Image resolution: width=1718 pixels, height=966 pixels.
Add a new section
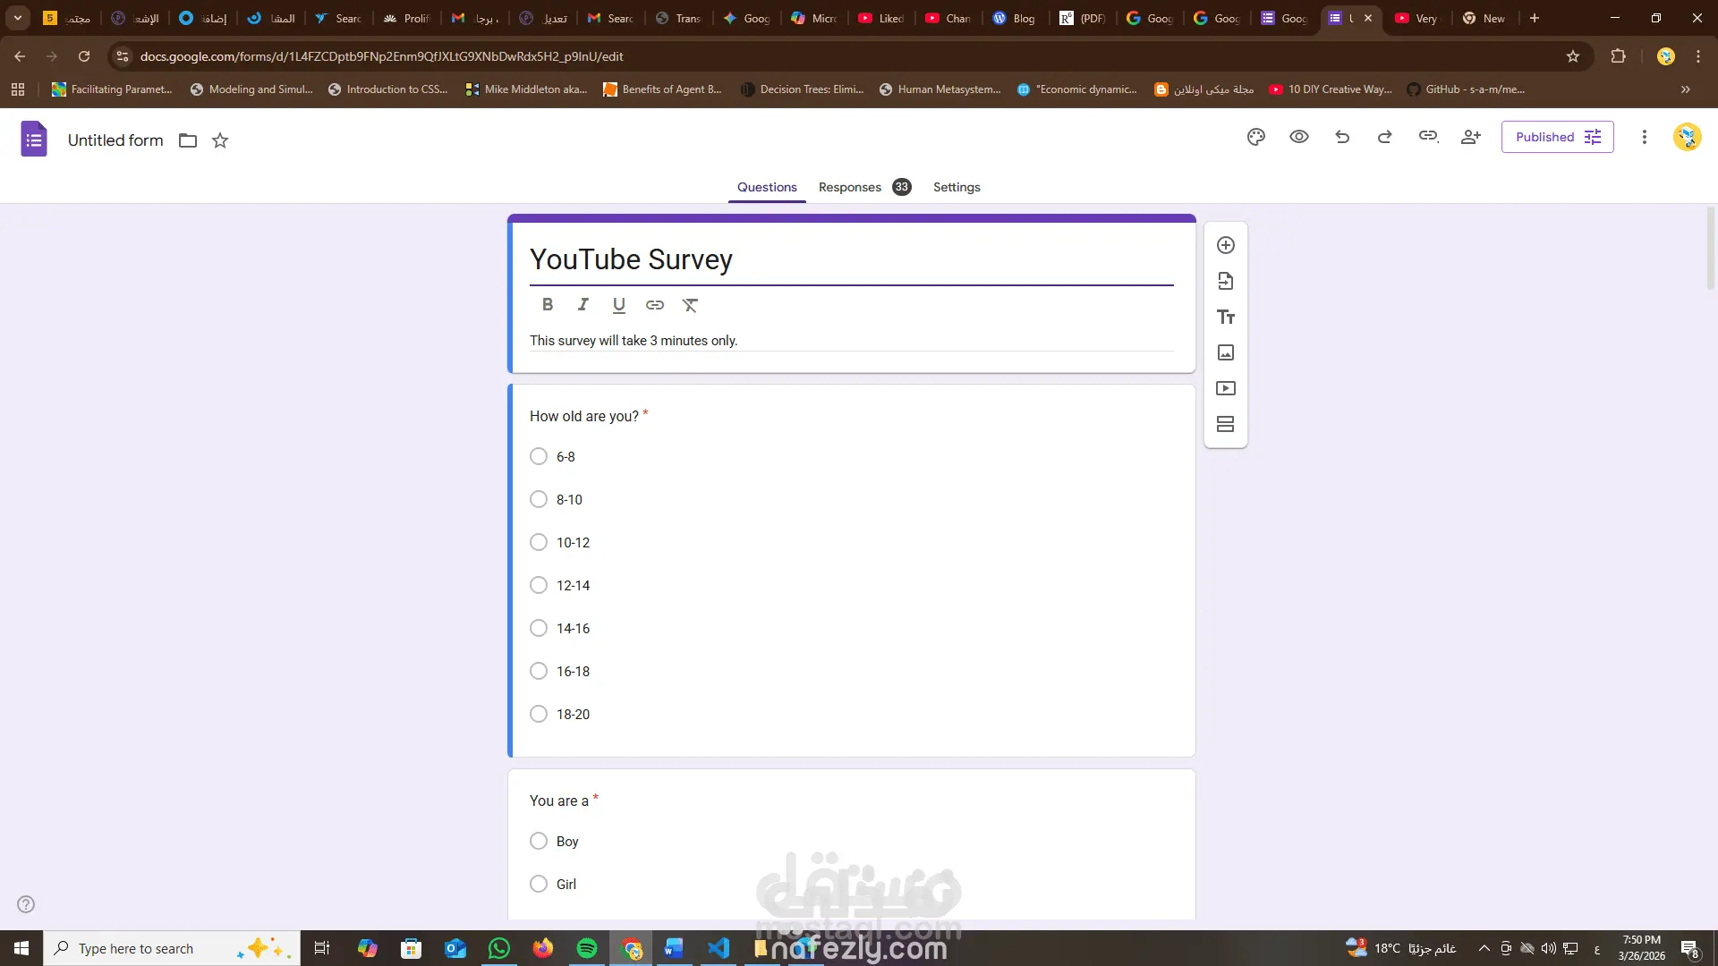pos(1226,424)
